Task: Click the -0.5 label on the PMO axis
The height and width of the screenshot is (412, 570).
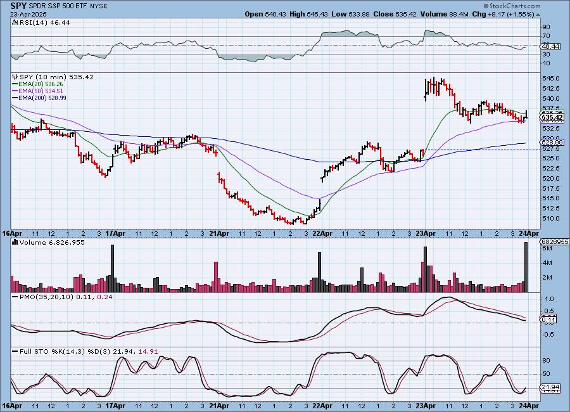Action: (548, 335)
